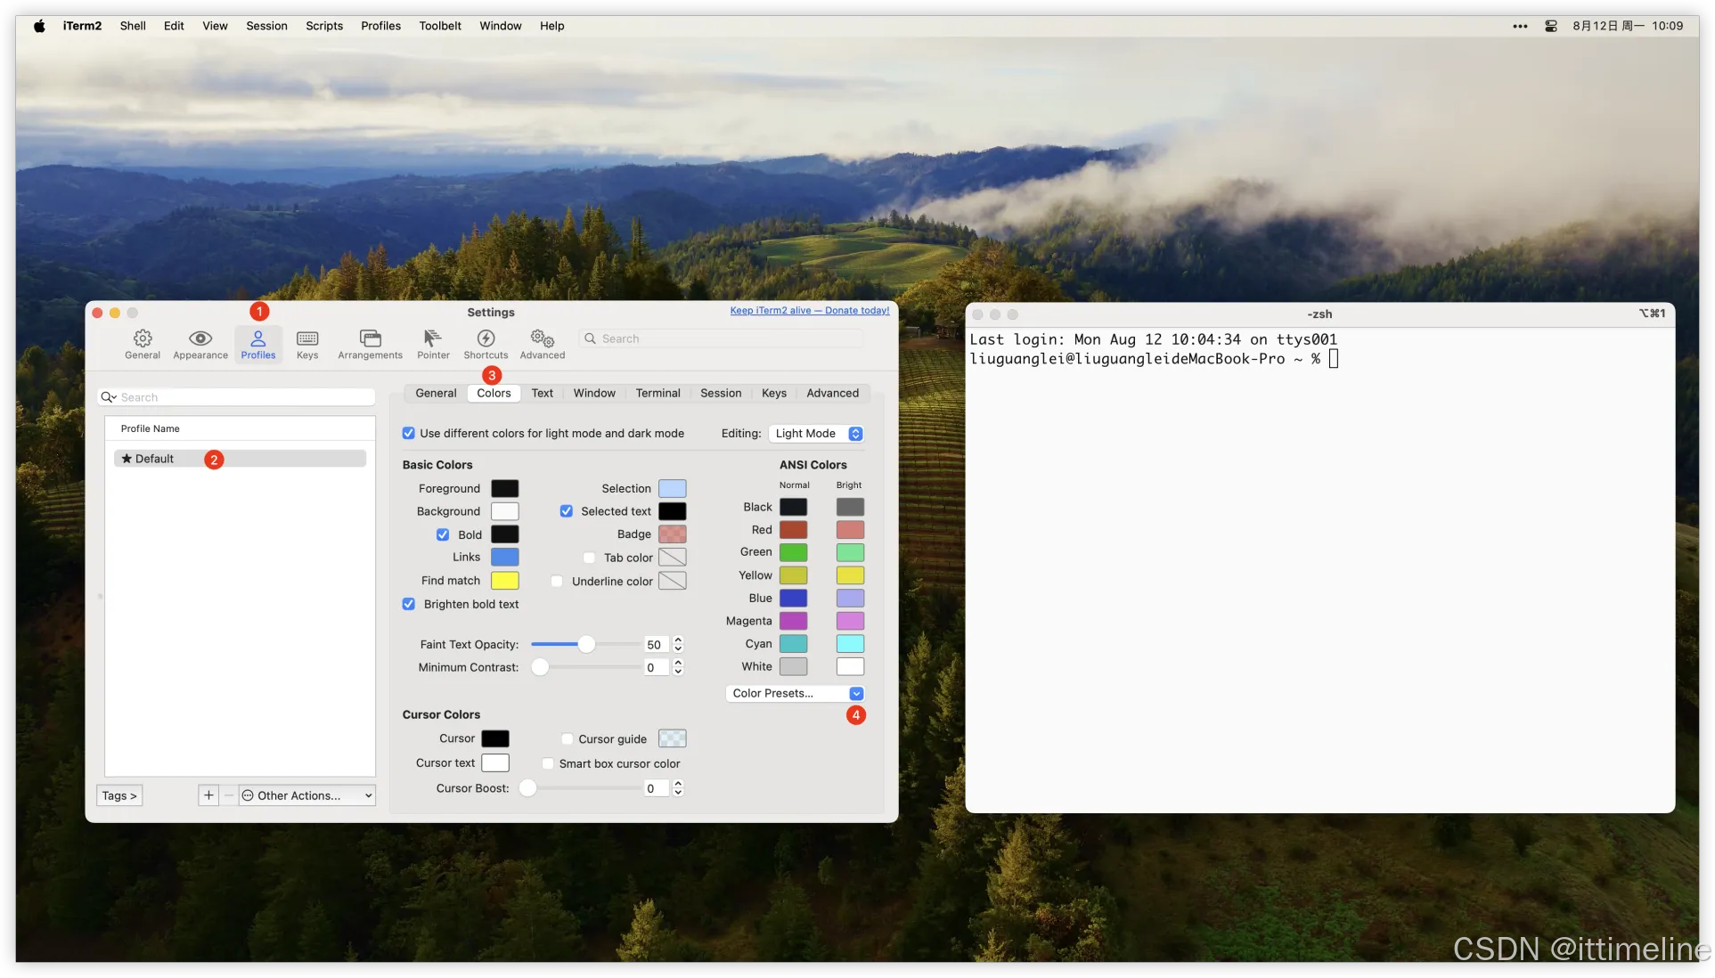This screenshot has height=978, width=1715.
Task: Uncheck the Brighten bold text checkbox
Action: click(409, 604)
